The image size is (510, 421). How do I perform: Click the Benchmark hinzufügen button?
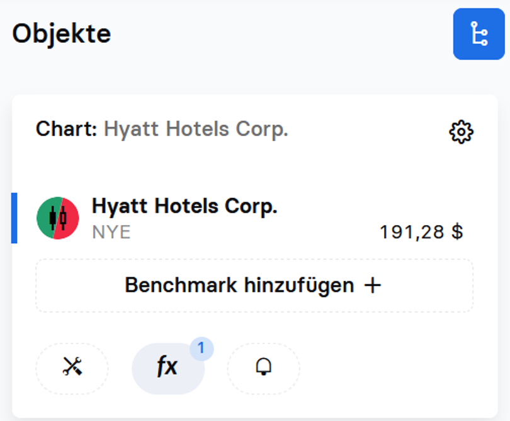click(x=254, y=285)
